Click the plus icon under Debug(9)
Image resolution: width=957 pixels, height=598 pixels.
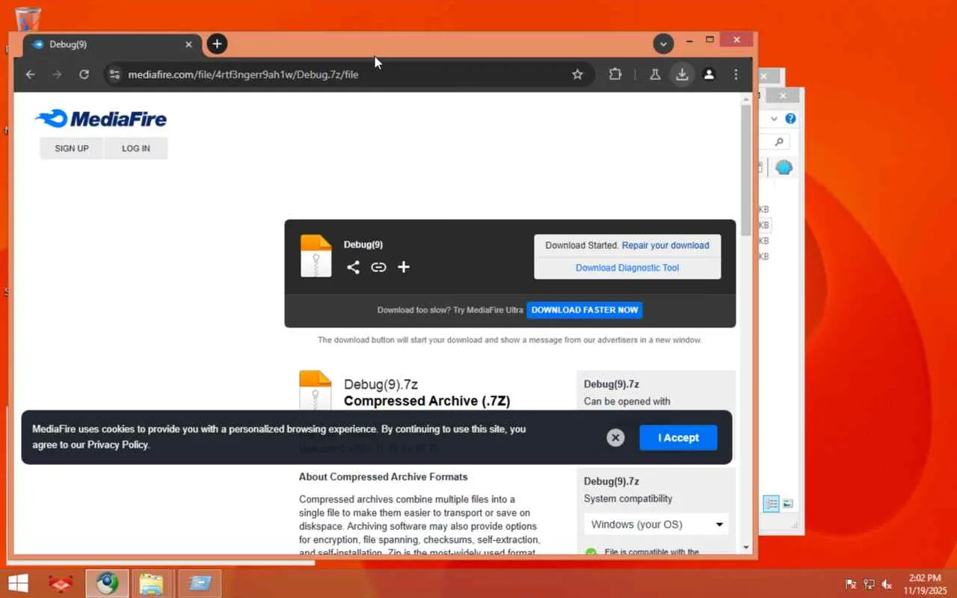point(404,267)
